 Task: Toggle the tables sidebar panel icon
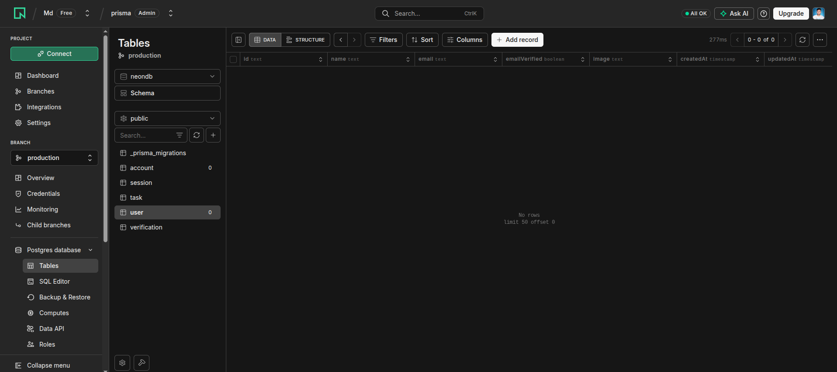coord(239,40)
